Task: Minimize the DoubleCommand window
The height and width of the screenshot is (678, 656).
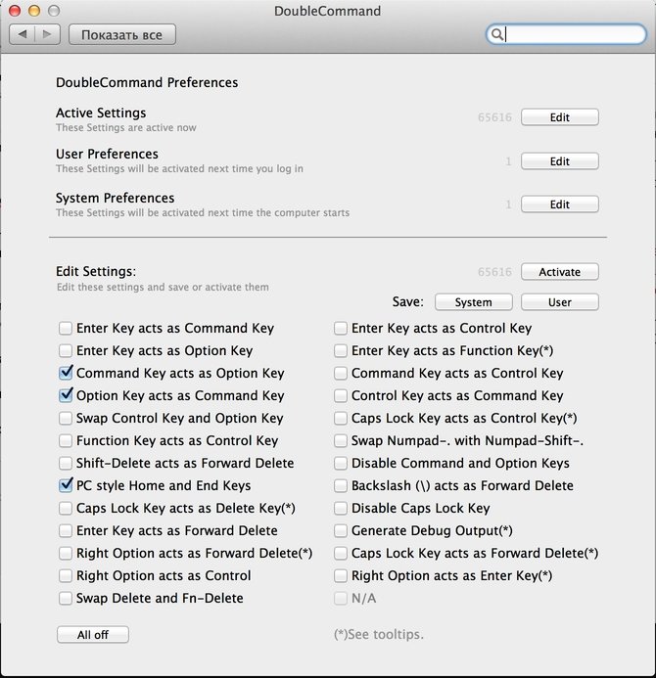Action: coord(34,11)
